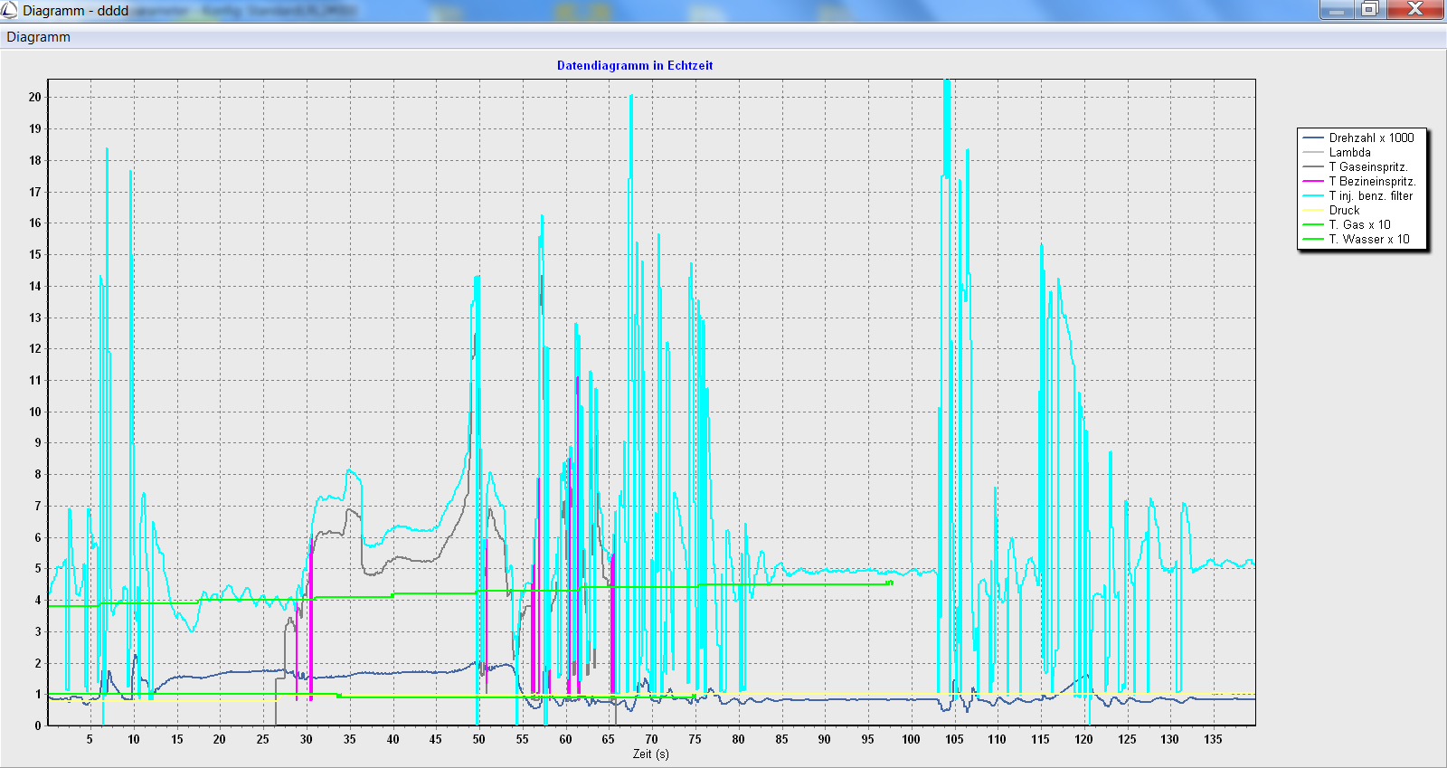1447x768 pixels.
Task: Close the Diagramm window
Action: [1415, 9]
